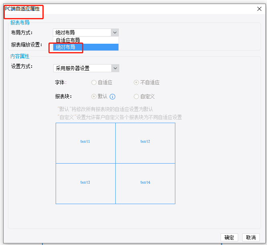Select the text1 report block

86,143
